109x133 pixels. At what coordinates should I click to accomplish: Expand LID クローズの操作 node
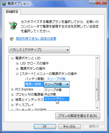coord(17,63)
